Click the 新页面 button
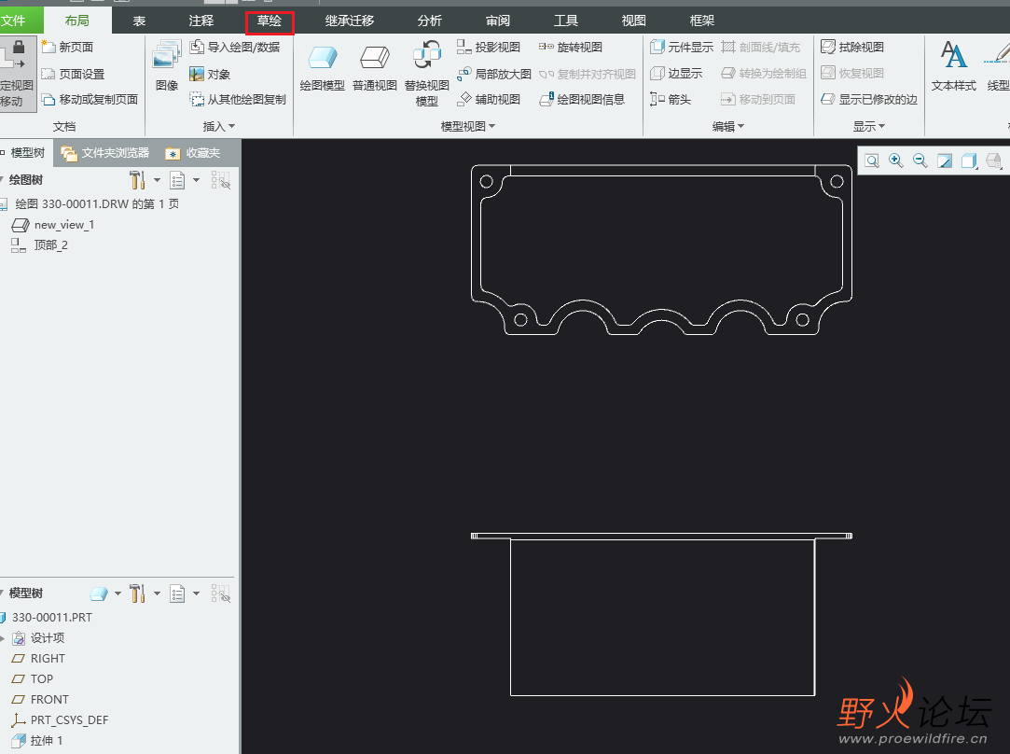 pyautogui.click(x=68, y=47)
